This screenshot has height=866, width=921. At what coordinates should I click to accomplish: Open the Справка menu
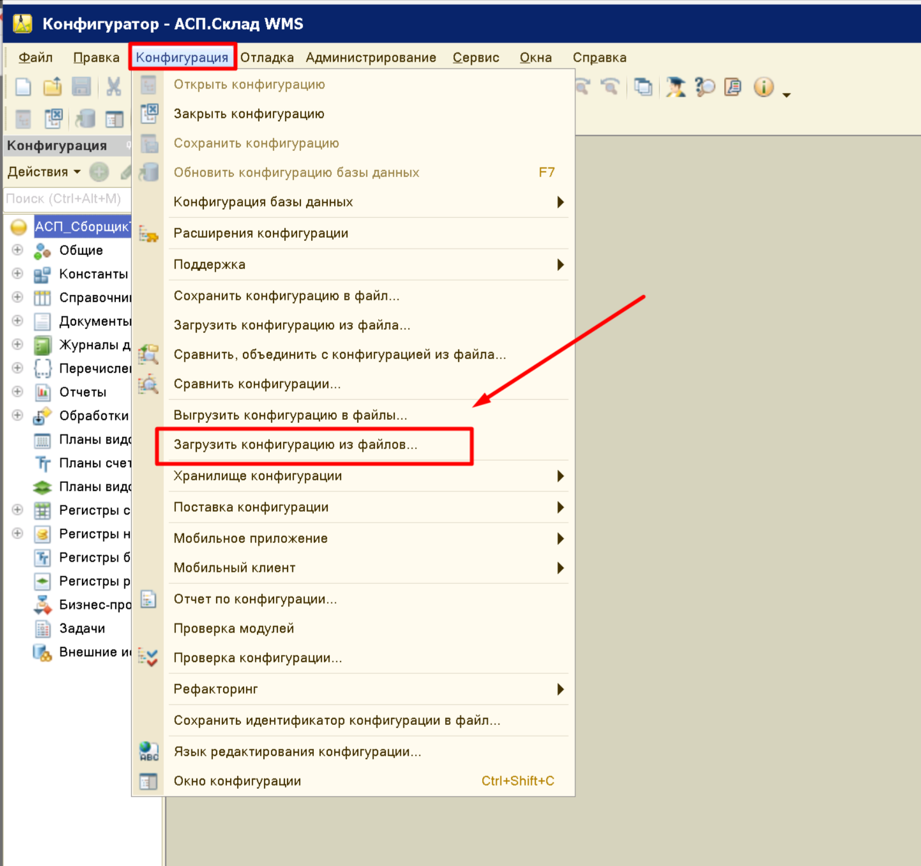[x=599, y=57]
